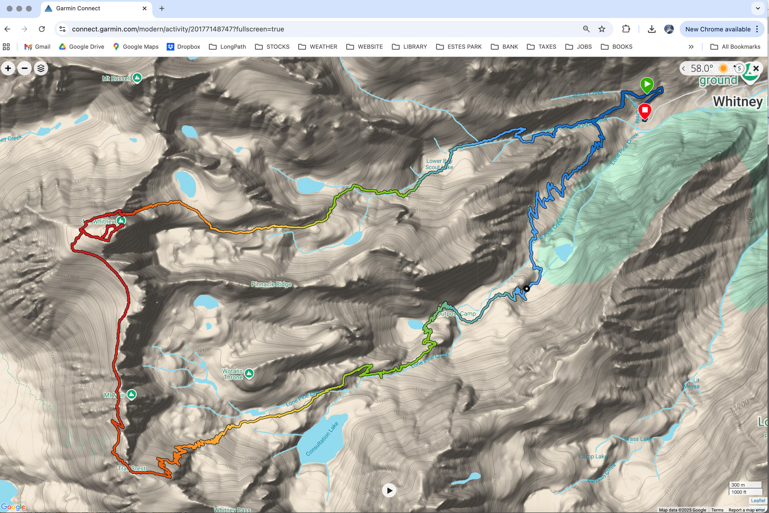
Task: Zoom out the map with minus button
Action: coord(25,68)
